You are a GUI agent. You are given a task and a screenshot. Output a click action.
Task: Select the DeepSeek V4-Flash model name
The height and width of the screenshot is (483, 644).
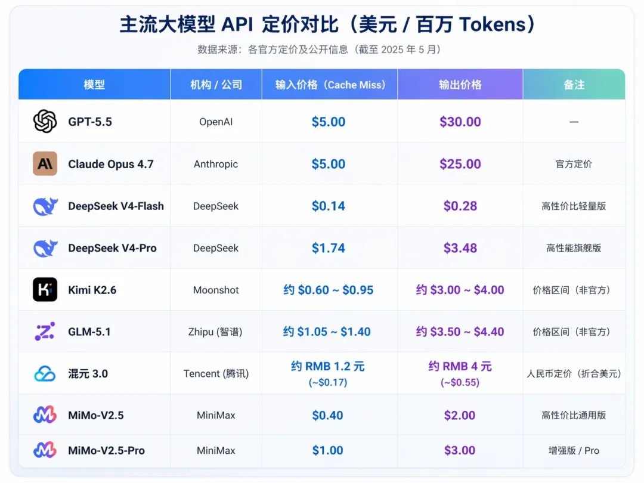(116, 206)
